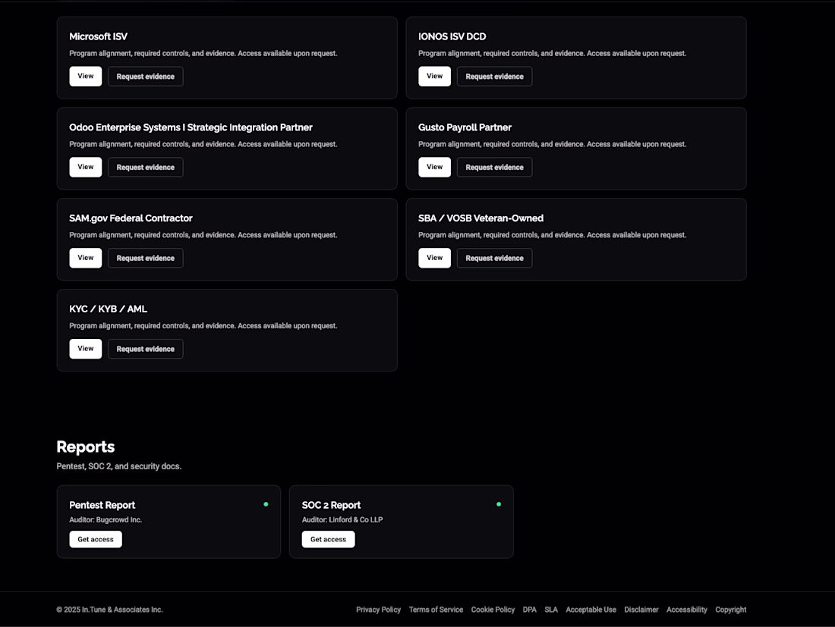The width and height of the screenshot is (835, 627).
Task: View the Microsoft ISV program
Action: tap(86, 77)
